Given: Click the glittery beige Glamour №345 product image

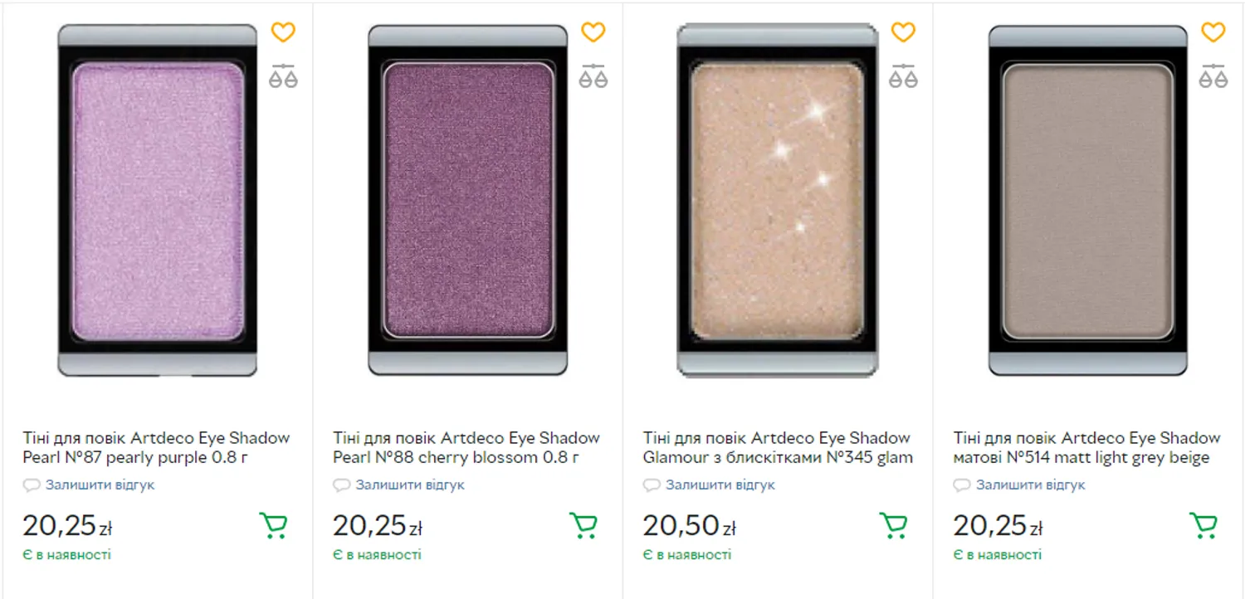Looking at the screenshot, I should pyautogui.click(x=777, y=200).
